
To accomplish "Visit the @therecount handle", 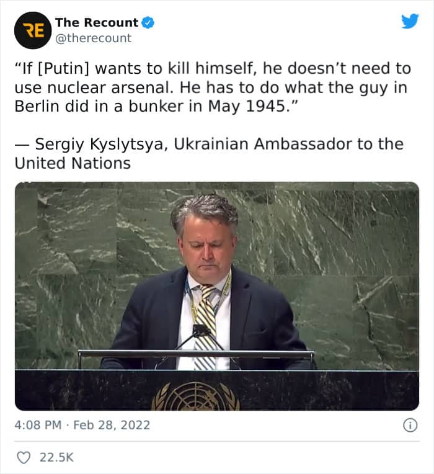I will pyautogui.click(x=94, y=38).
